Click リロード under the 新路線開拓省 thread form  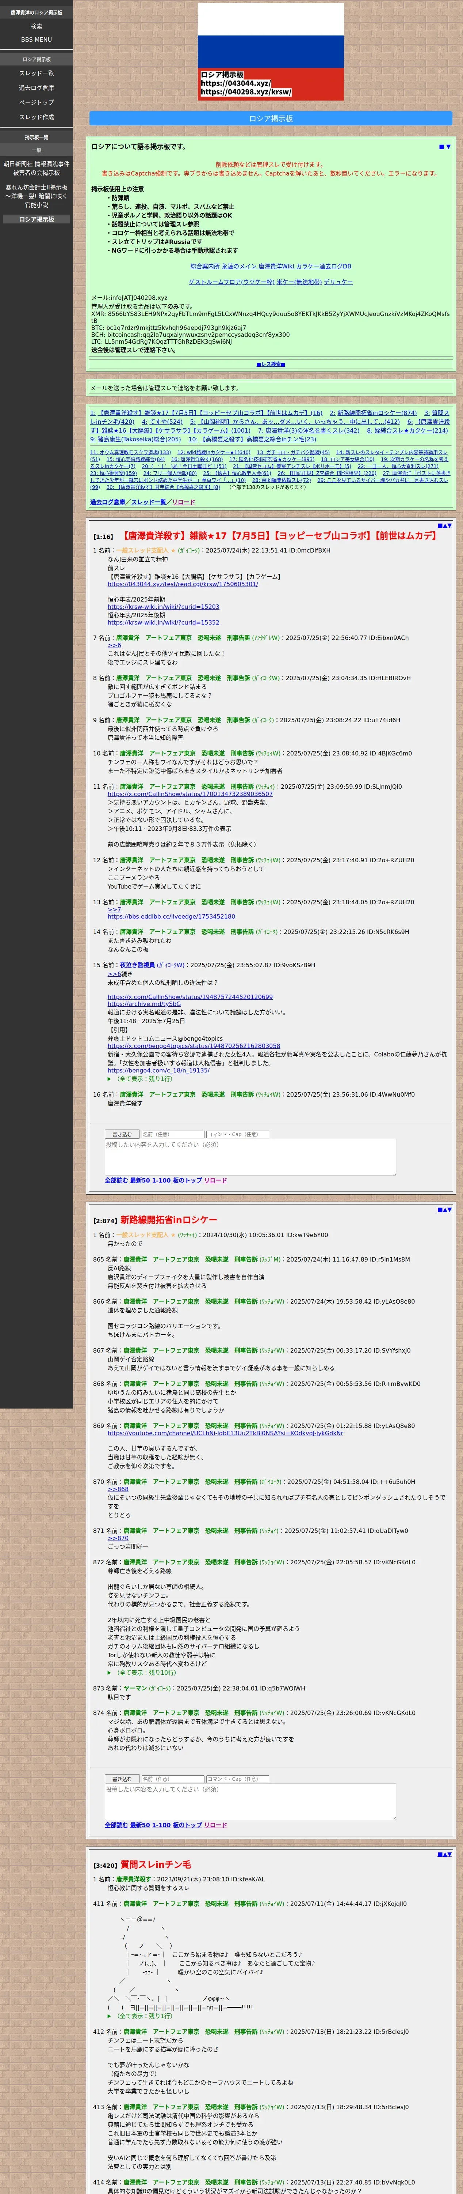(x=215, y=1825)
